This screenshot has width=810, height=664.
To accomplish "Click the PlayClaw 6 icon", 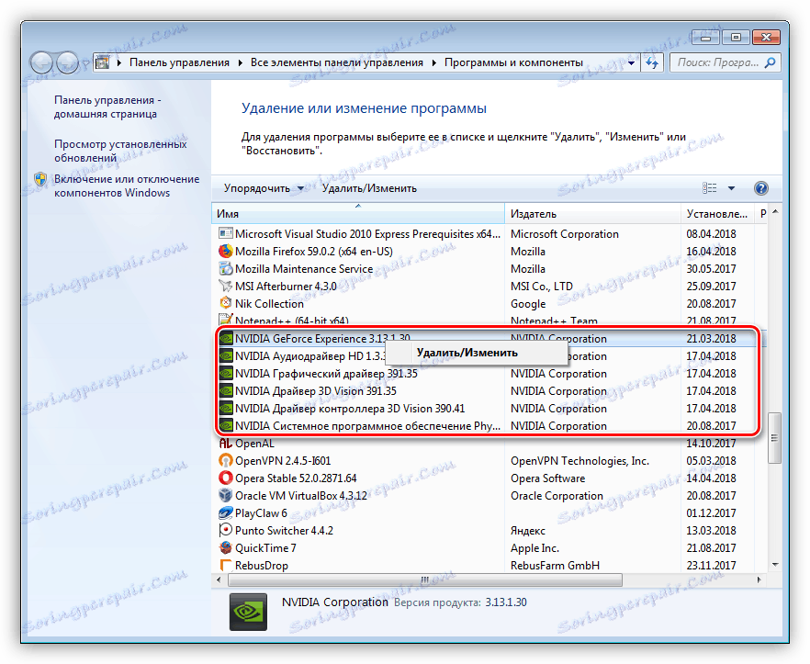I will coord(225,513).
